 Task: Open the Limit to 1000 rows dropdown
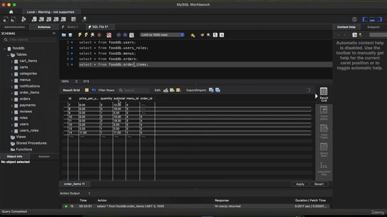(162, 35)
